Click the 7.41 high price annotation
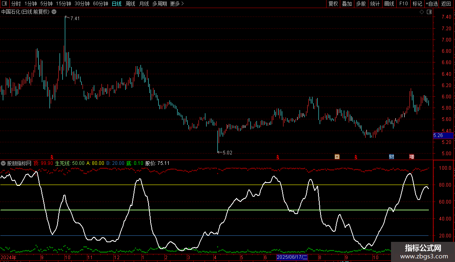The image size is (455, 262). click(x=75, y=18)
